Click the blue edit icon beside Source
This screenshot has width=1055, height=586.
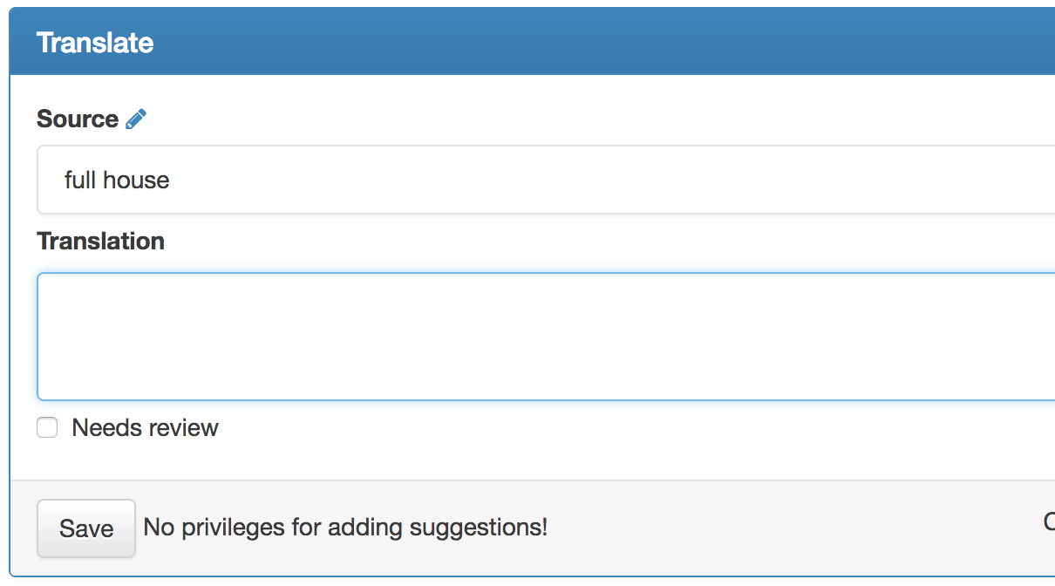[x=136, y=119]
